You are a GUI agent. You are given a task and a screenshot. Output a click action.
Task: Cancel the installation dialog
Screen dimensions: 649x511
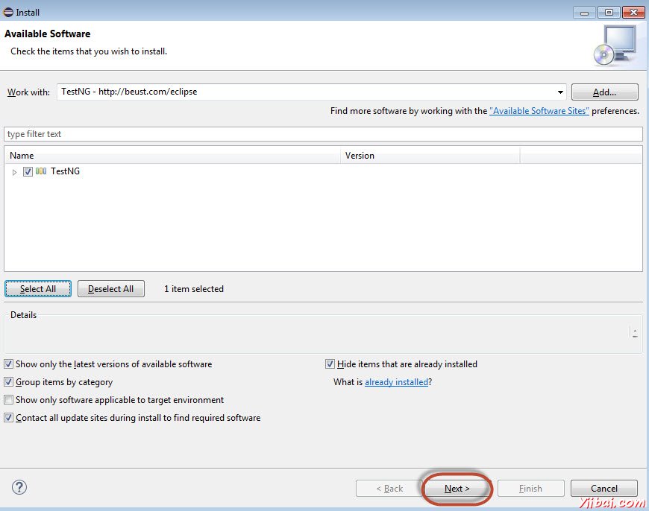pos(603,488)
